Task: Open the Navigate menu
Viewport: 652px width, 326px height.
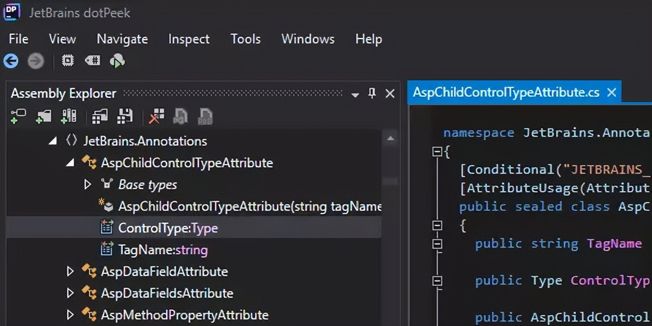Action: [x=122, y=39]
